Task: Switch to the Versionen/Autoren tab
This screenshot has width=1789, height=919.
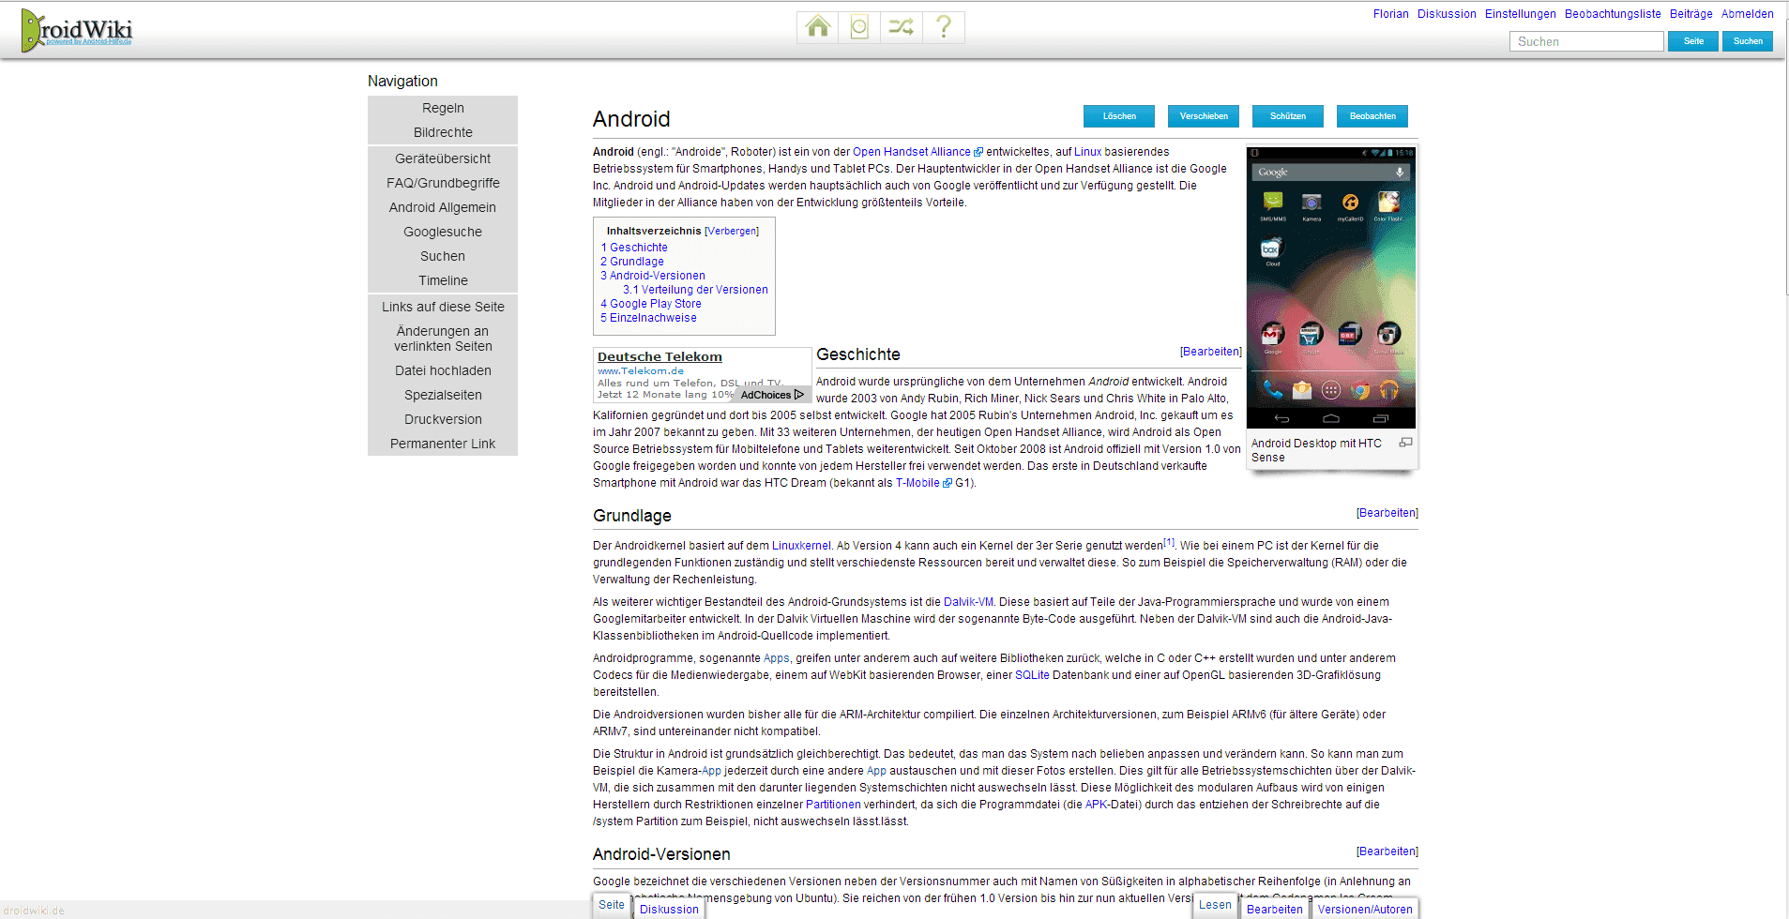Action: [1365, 909]
